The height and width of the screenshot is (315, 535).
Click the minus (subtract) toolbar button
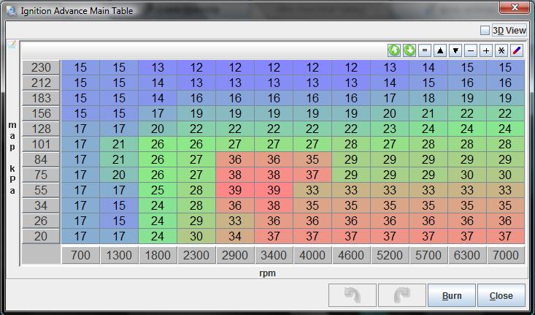471,50
